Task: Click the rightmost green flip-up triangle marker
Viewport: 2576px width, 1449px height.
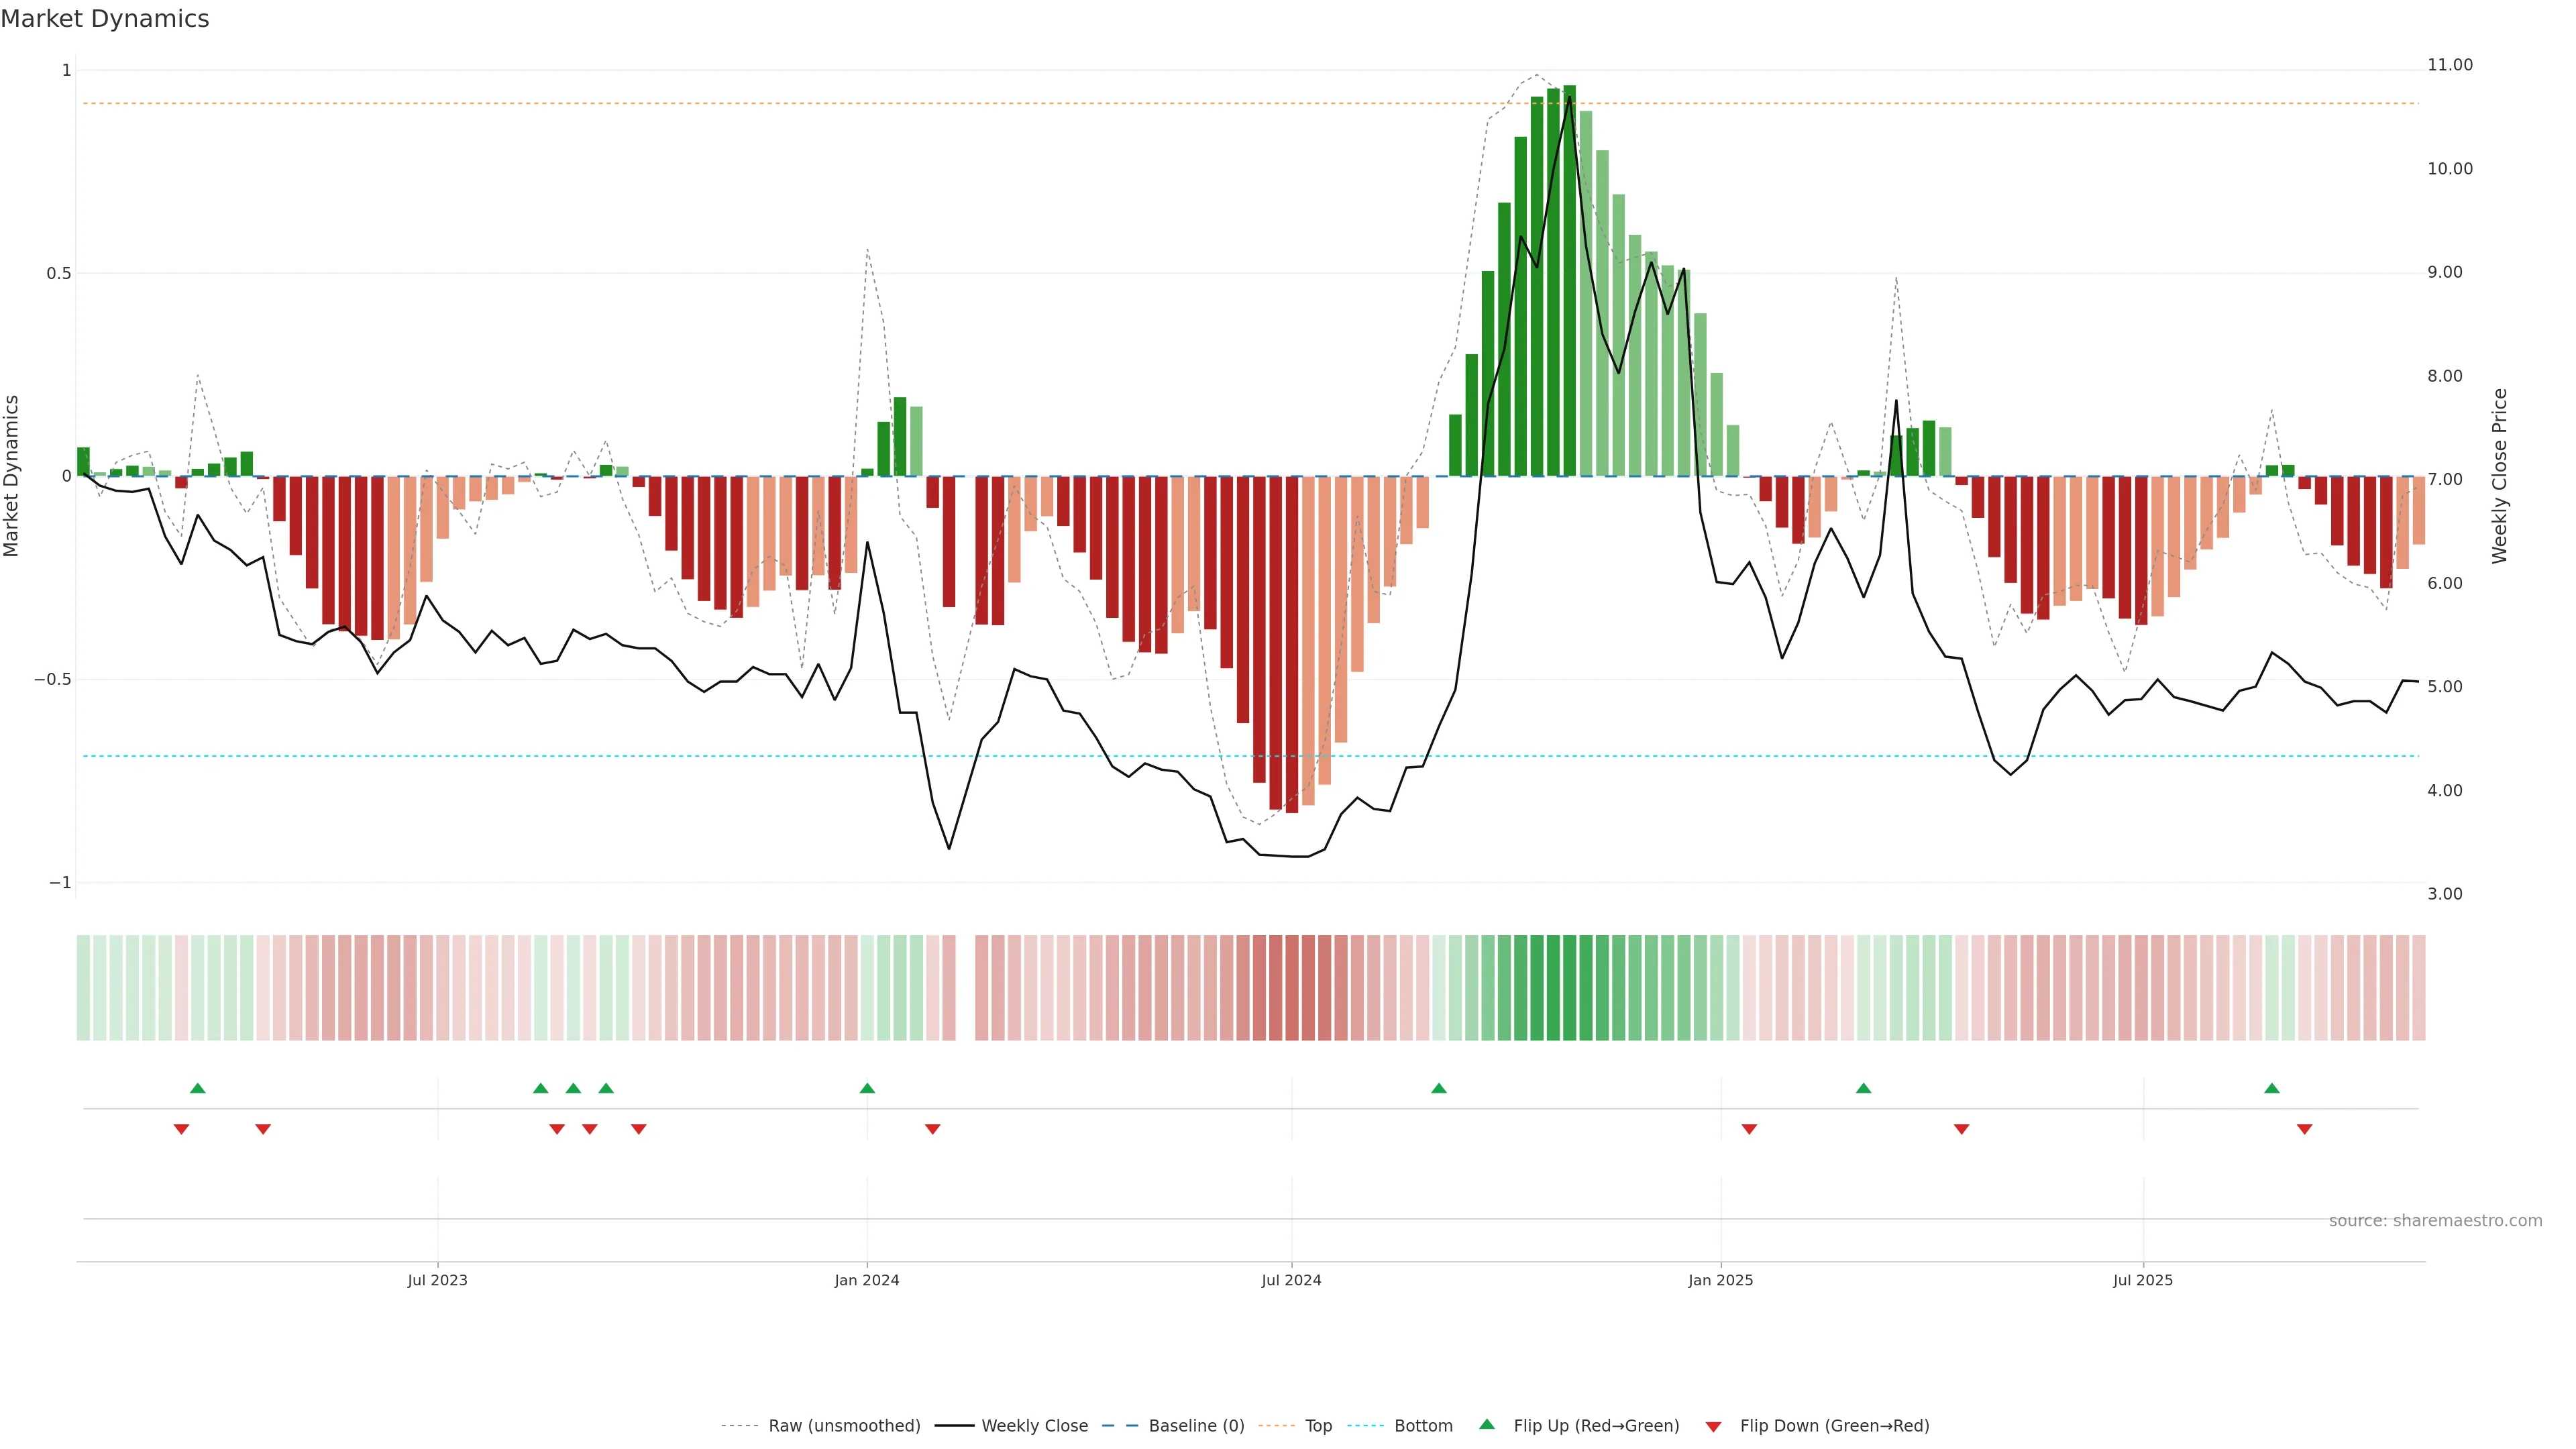Action: pyautogui.click(x=2272, y=1088)
